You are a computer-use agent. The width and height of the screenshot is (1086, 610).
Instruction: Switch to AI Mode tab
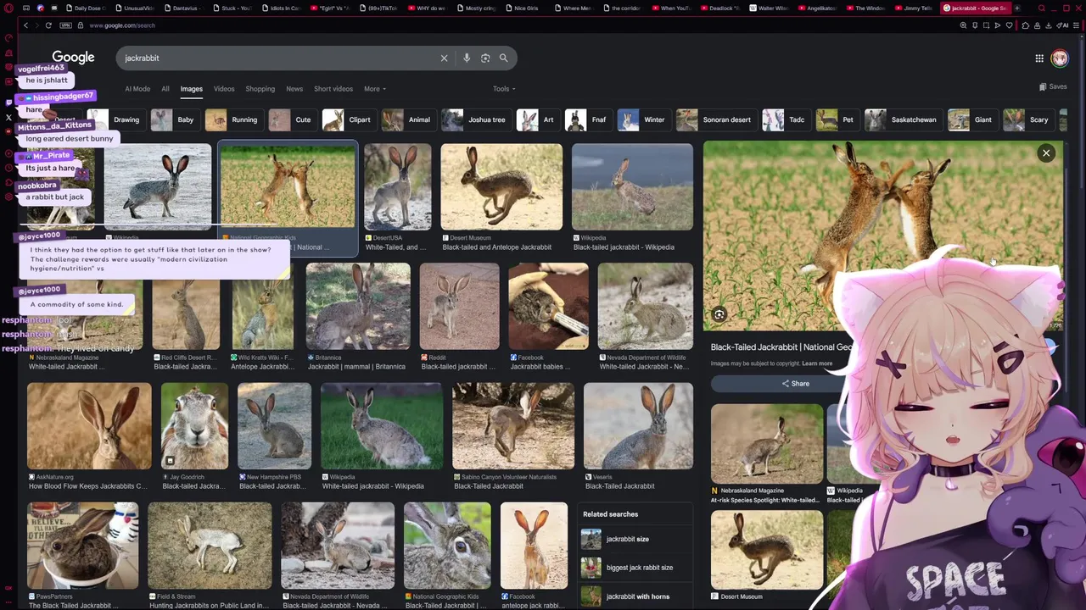coord(137,89)
